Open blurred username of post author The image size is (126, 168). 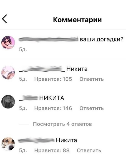[49, 39]
